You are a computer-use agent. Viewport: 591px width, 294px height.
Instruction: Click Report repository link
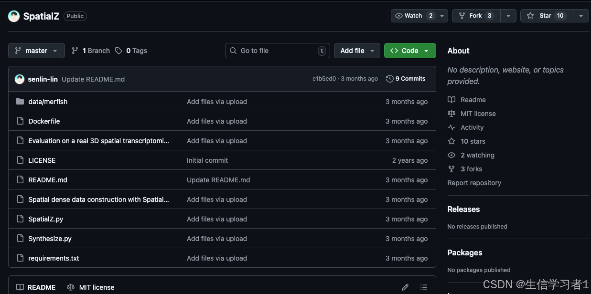[x=474, y=183]
